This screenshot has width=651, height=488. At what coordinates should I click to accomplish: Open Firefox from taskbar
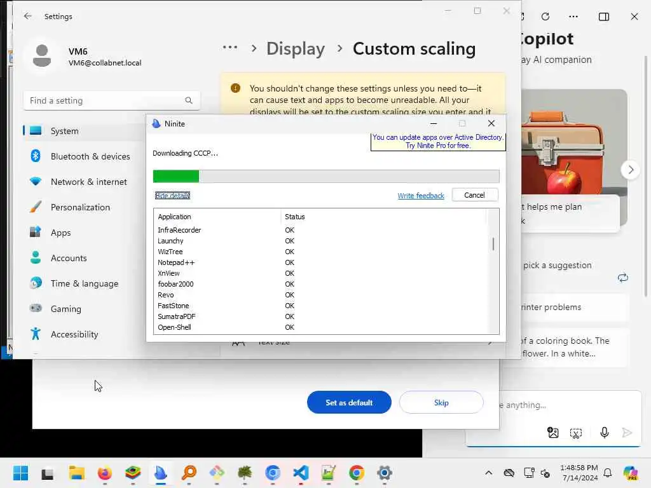click(x=105, y=473)
